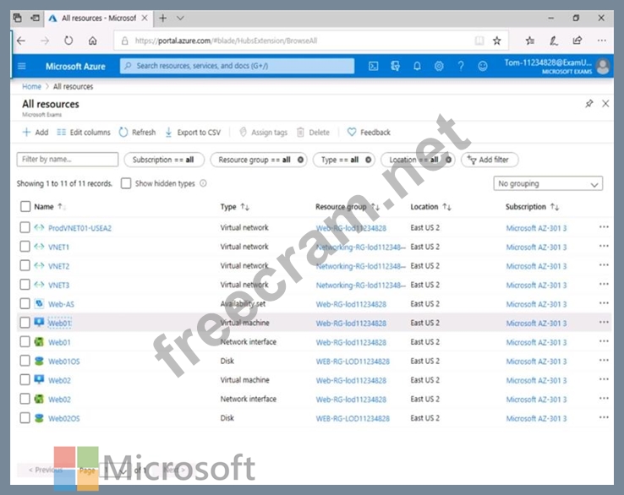This screenshot has height=495, width=624.
Task: Open Subscription == all filter
Action: coord(163,160)
